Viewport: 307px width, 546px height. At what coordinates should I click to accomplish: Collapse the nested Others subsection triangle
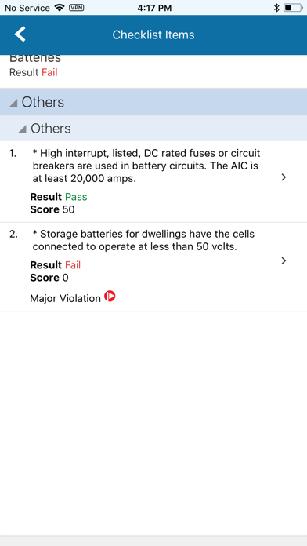(22, 129)
